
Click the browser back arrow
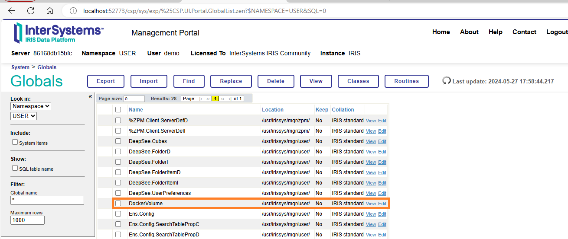pyautogui.click(x=12, y=11)
